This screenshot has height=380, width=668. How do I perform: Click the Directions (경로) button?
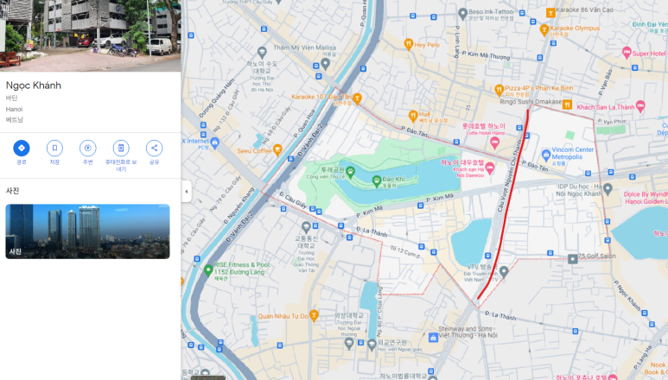pos(21,148)
